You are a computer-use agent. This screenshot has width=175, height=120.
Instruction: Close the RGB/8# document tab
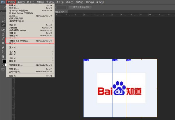click(x=66, y=12)
